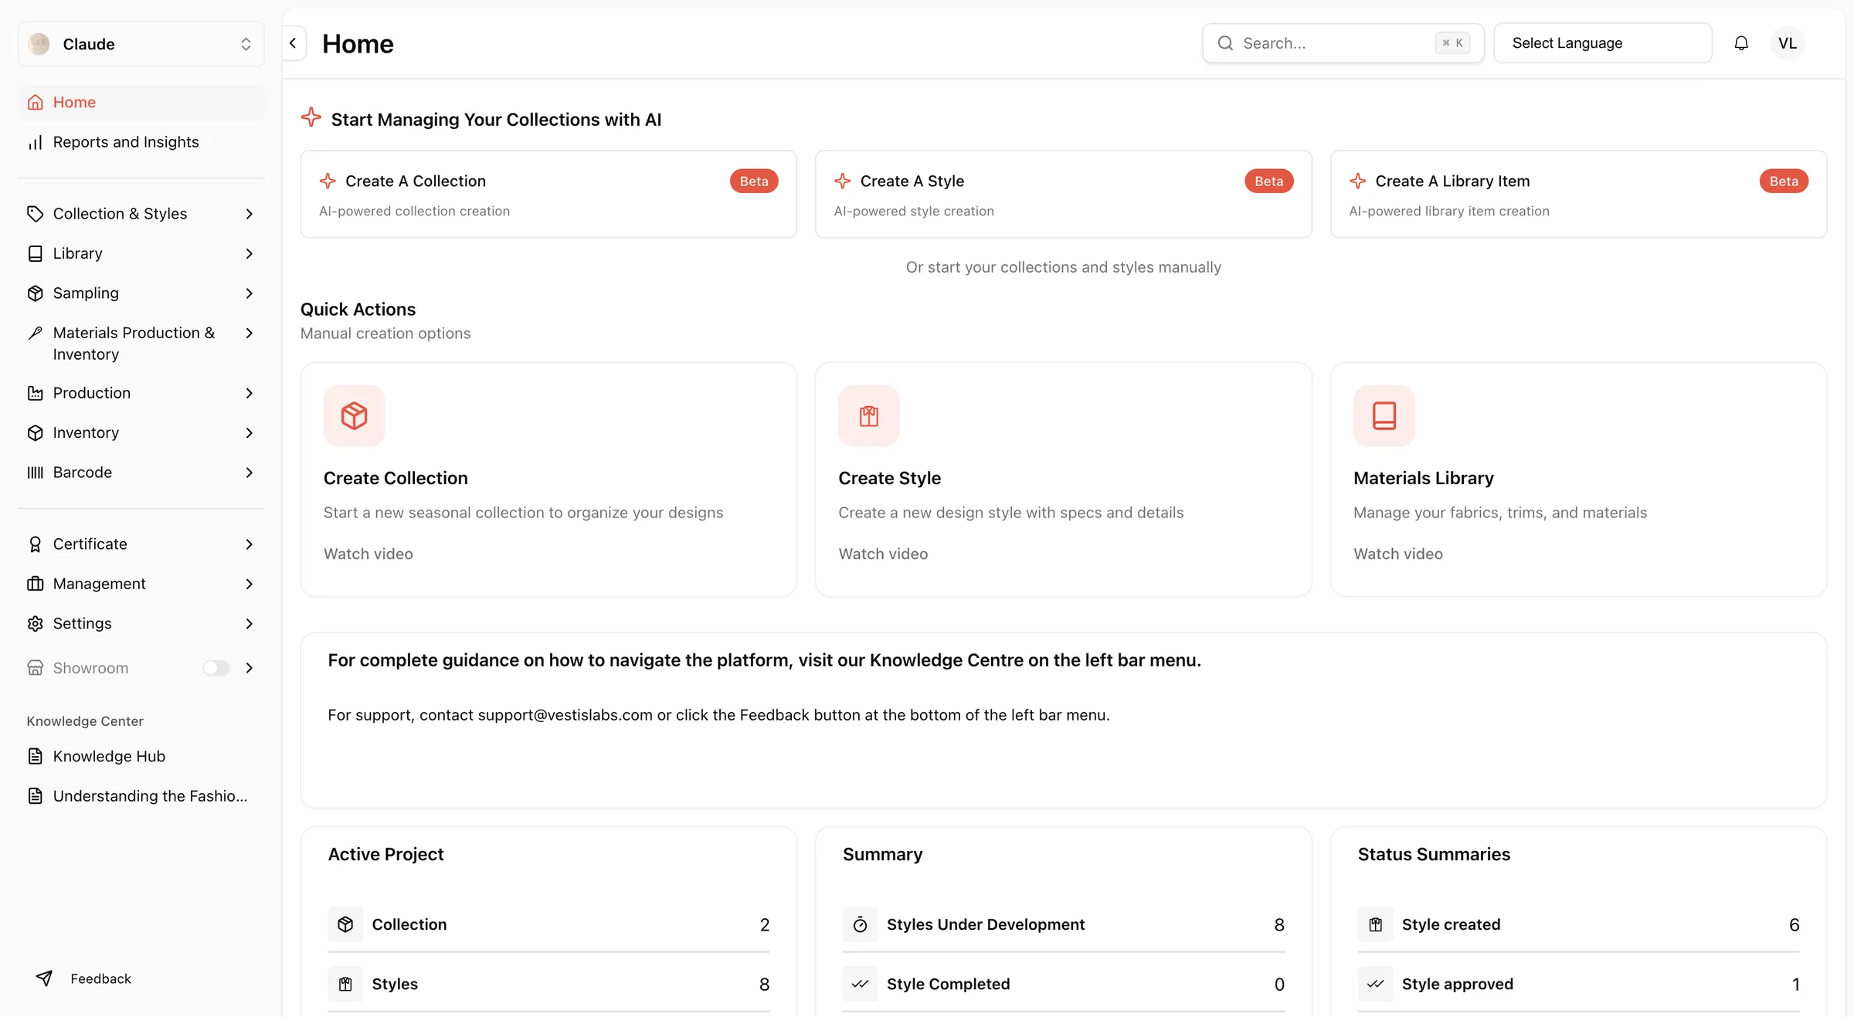Click the Feedback paper plane icon
Screen dimensions: 1854x1017
[45, 978]
